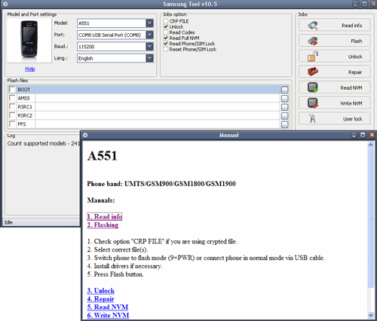This screenshot has width=377, height=321.
Task: Click the Repair toolbox icon
Action: (313, 72)
